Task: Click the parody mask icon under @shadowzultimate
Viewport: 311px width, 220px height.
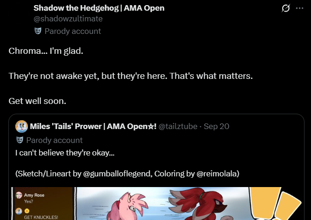Action: point(38,31)
